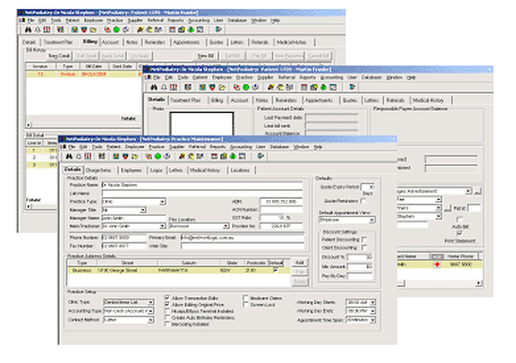Toggle Default checkbox in Business address row
Viewport: 516px width, 363px height.
click(x=276, y=270)
